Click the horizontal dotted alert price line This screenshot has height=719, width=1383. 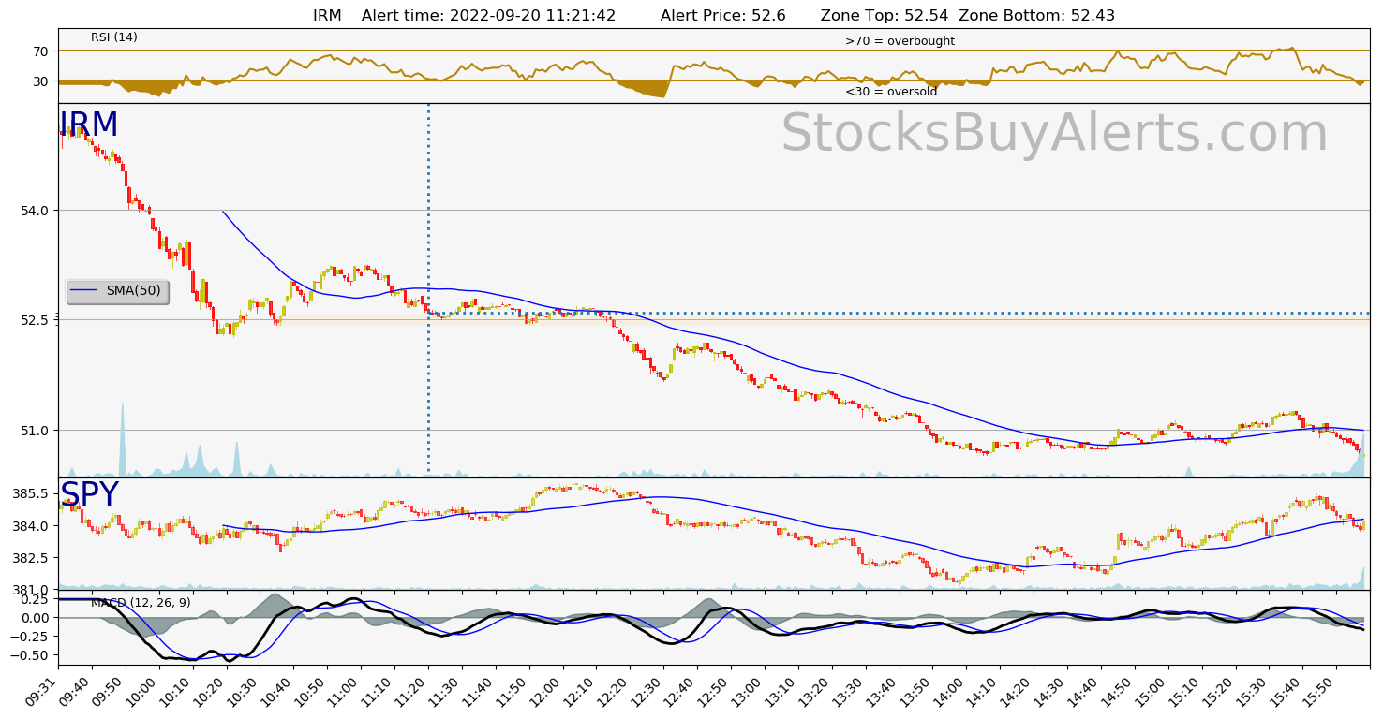tap(900, 313)
